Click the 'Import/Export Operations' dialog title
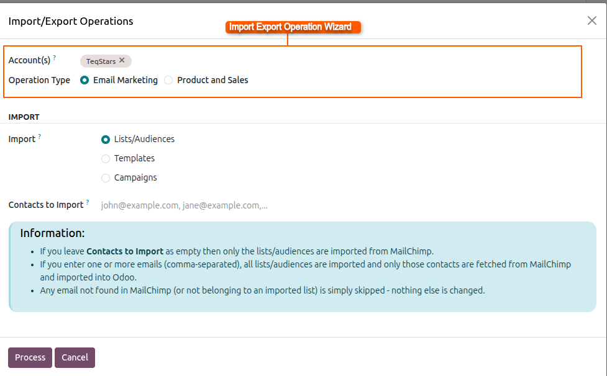This screenshot has height=376, width=607. (x=71, y=21)
